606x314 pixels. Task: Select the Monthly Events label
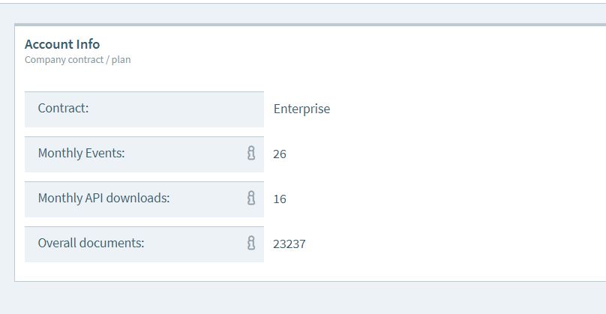[81, 153]
